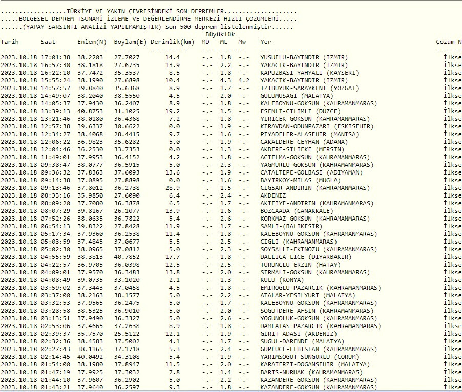
Task: Click the Tarih column header
Action: pyautogui.click(x=10, y=42)
